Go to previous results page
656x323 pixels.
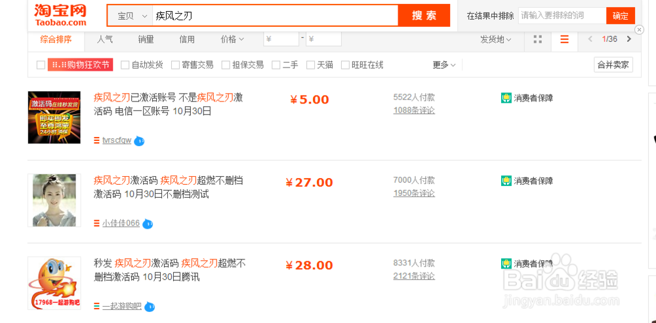(x=590, y=39)
